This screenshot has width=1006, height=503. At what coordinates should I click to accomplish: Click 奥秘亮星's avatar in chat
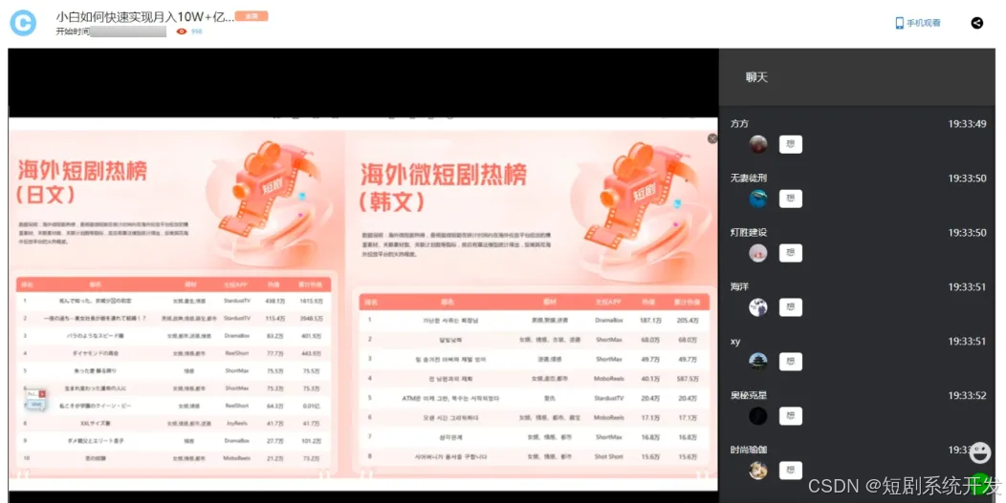(x=758, y=416)
